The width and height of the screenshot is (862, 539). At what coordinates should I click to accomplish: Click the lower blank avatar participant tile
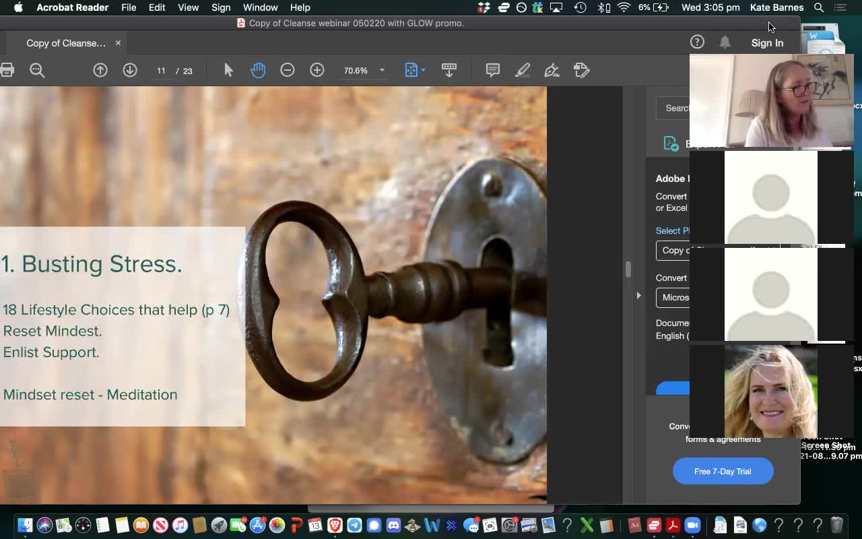[770, 295]
